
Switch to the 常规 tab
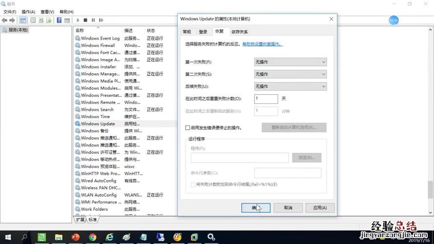pyautogui.click(x=186, y=32)
